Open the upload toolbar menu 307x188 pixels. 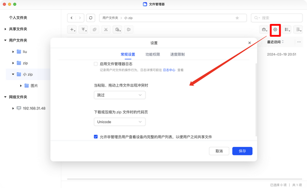pyautogui.click(x=83, y=30)
